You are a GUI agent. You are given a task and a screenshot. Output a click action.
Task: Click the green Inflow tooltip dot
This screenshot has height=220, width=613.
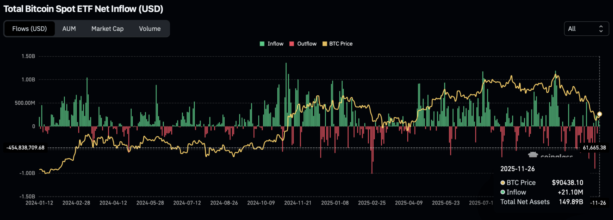tap(503, 192)
